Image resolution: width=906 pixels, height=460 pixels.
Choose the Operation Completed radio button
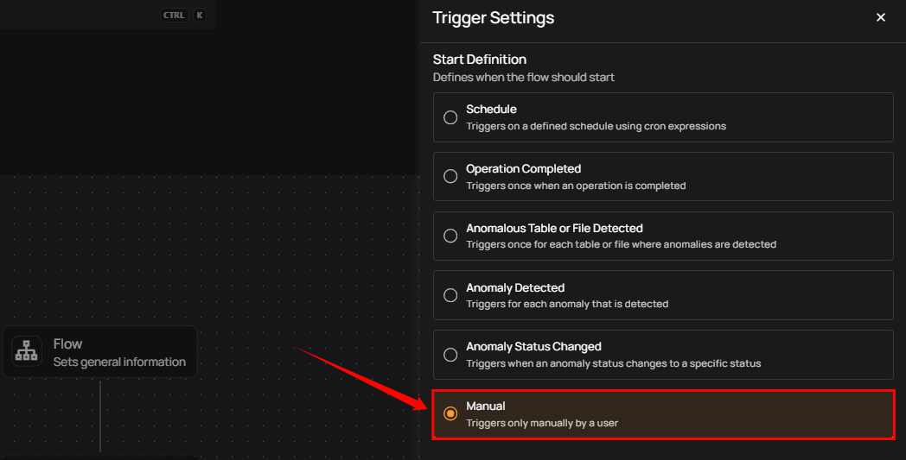tap(450, 176)
